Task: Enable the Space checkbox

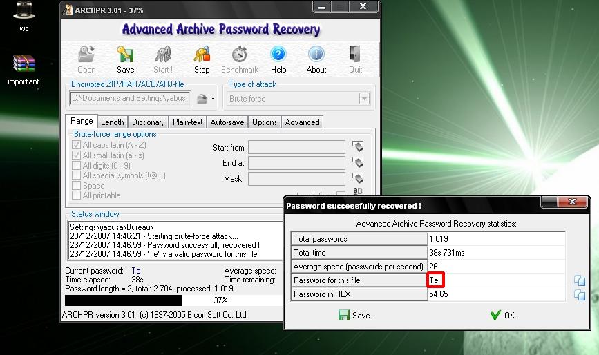Action: pos(77,186)
